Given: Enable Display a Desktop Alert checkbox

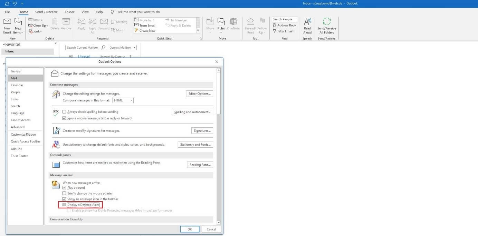Looking at the screenshot, I should pyautogui.click(x=64, y=205).
